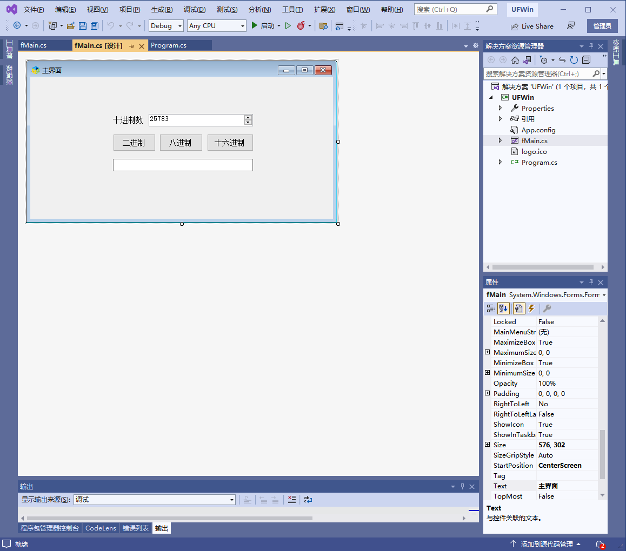Click the new project toolbar icon
Viewport: 626px width, 551px height.
point(52,26)
